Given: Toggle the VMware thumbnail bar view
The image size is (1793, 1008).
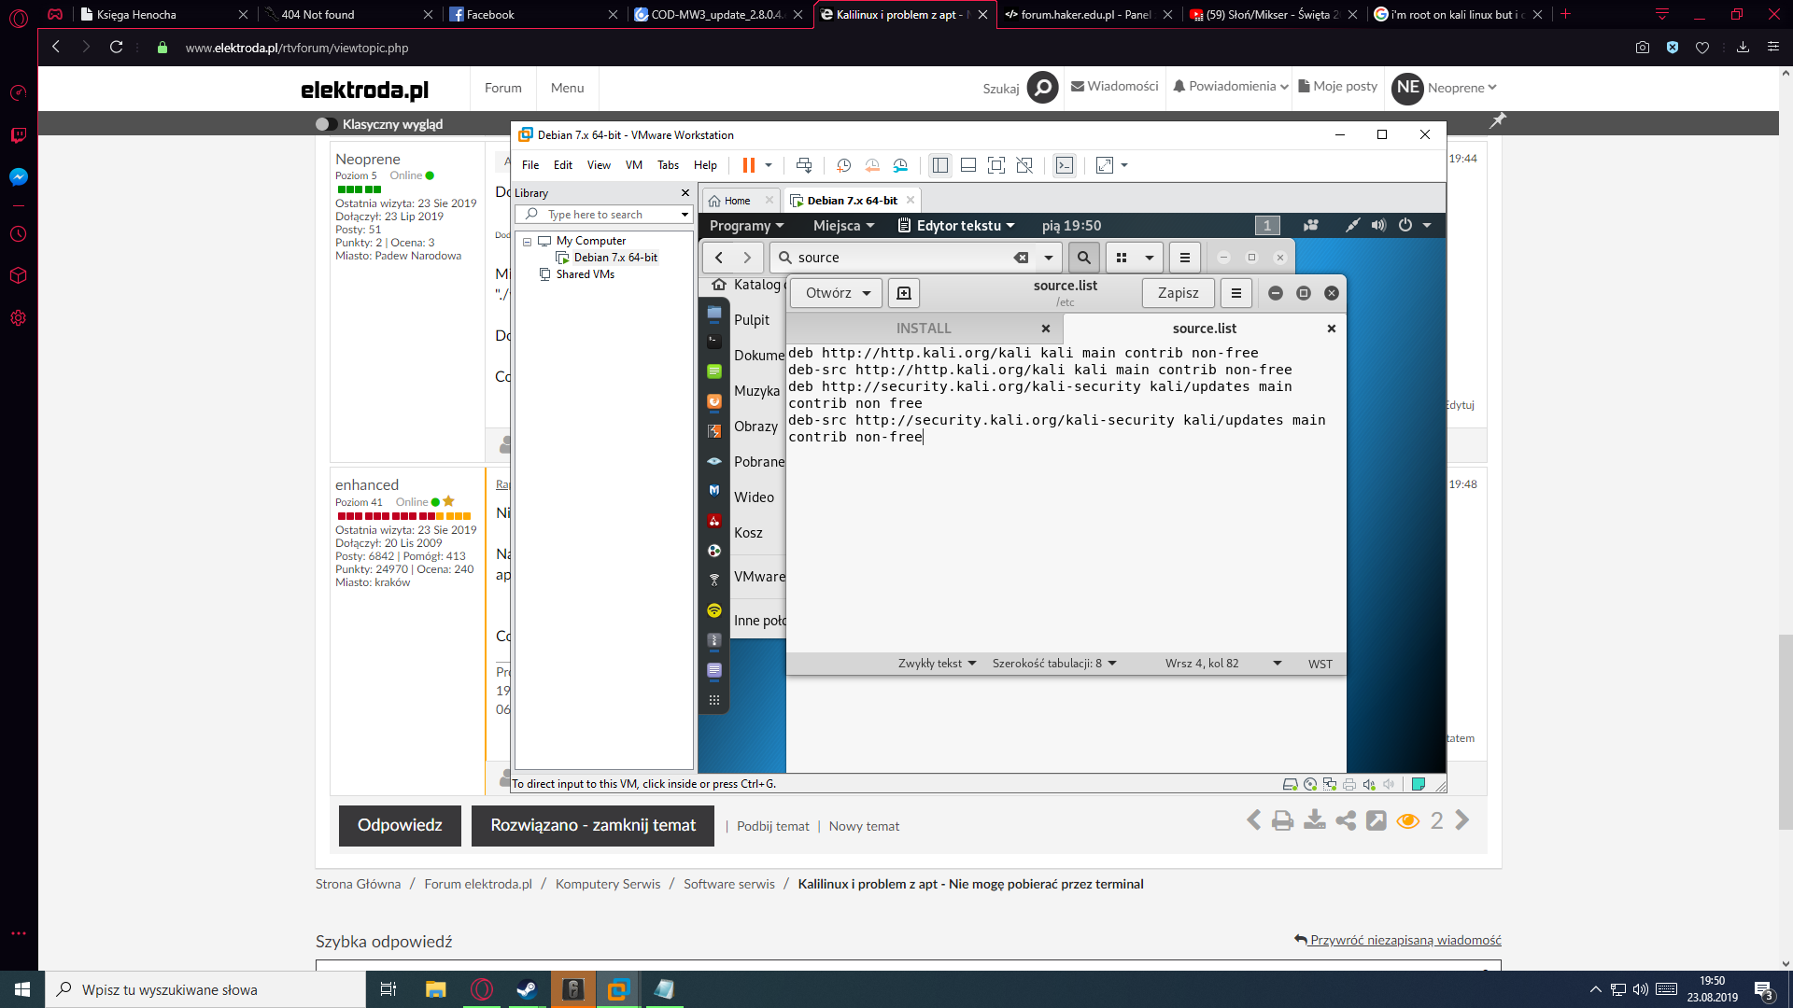Looking at the screenshot, I should pos(968,165).
